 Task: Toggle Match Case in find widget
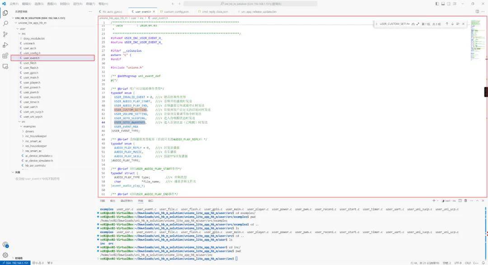408,24
